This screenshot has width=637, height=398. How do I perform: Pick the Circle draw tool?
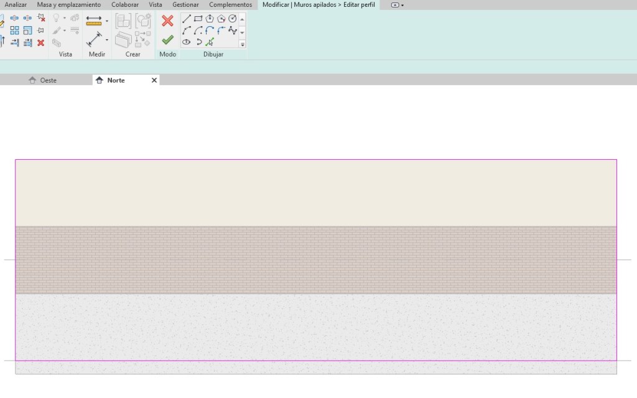[232, 19]
